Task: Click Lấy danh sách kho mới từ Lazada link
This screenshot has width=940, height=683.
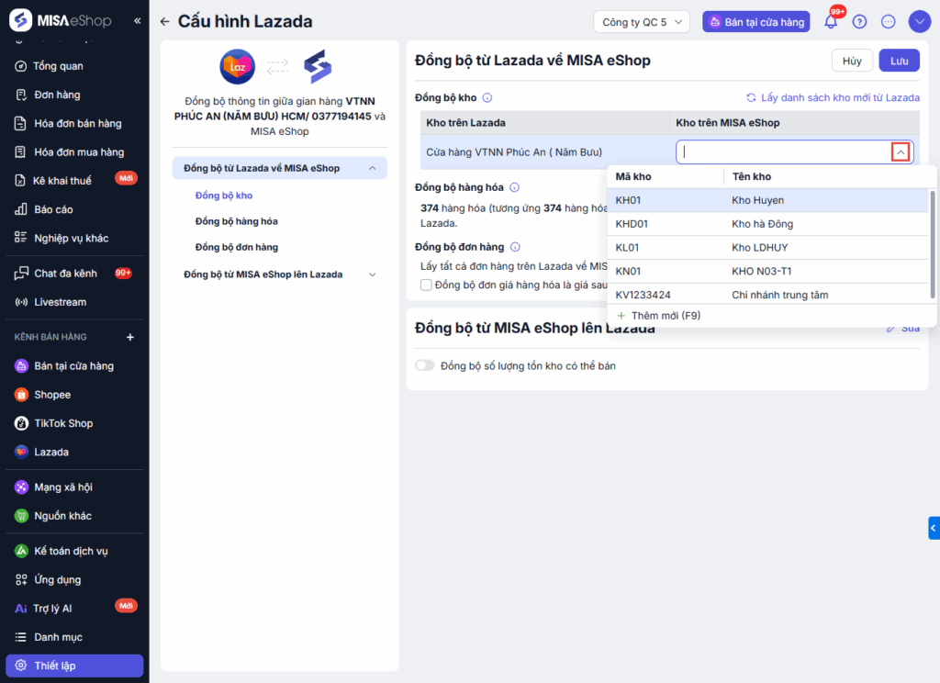Action: tap(833, 97)
